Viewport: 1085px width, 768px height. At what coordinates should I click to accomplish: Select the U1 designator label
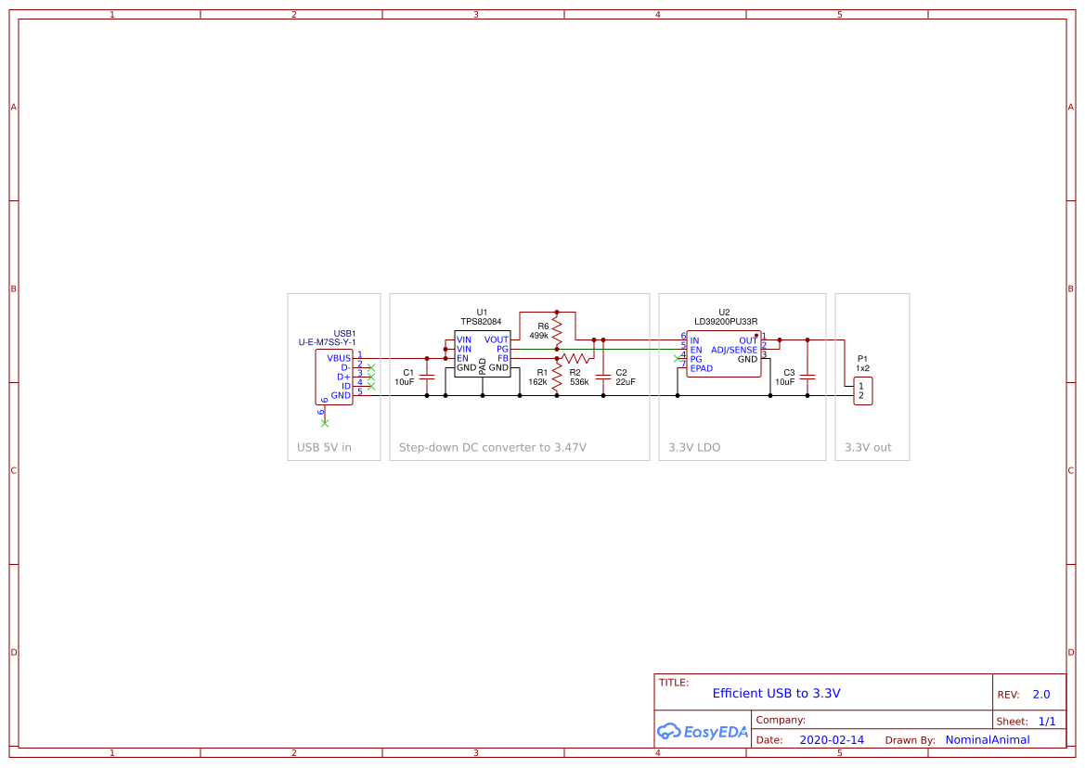point(482,313)
